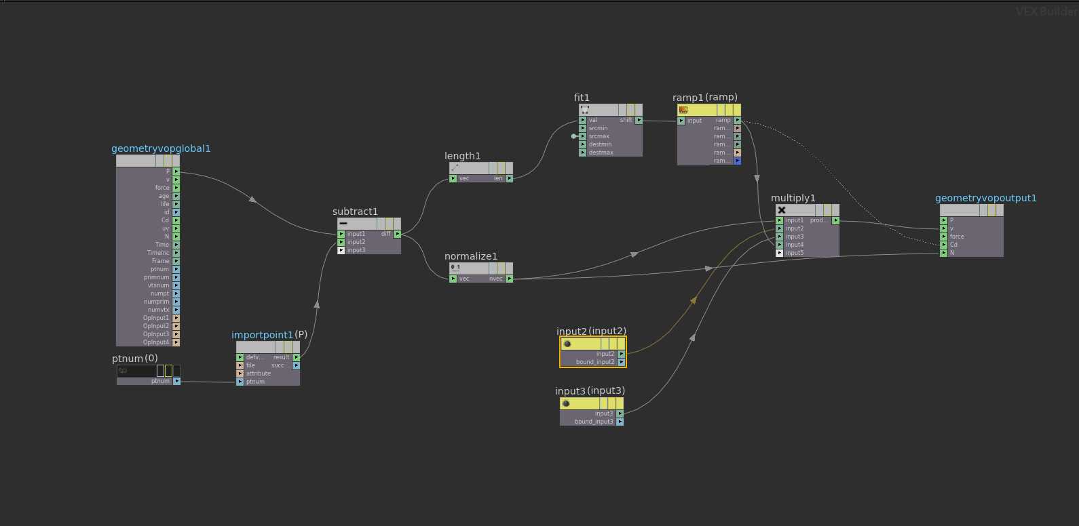Click the normalize1 node's 0..1 icon

(455, 268)
